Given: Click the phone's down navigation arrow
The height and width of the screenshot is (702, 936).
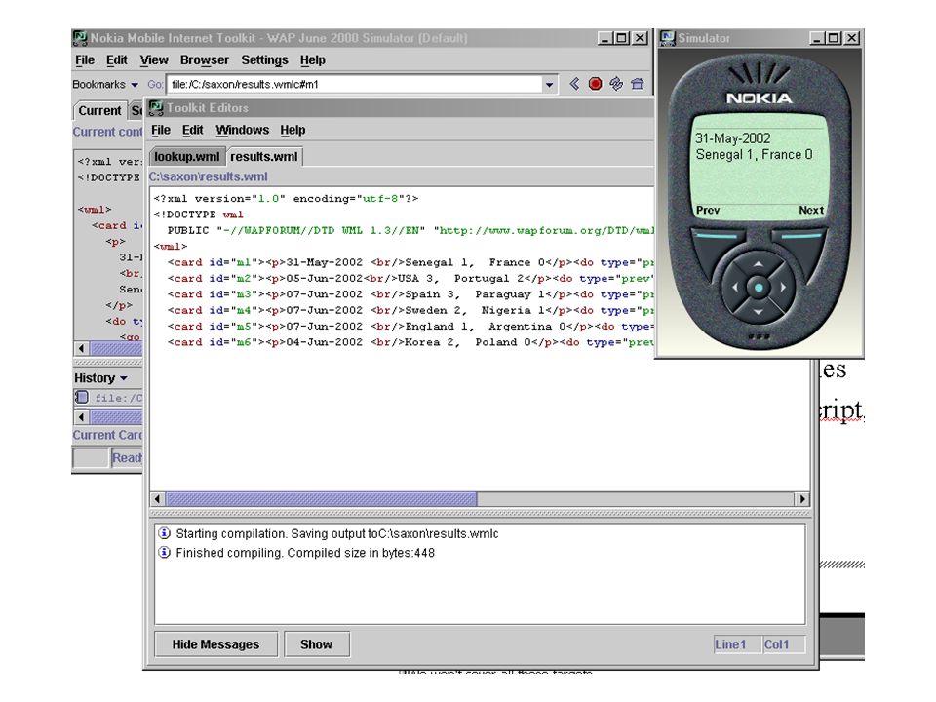Looking at the screenshot, I should tap(759, 312).
